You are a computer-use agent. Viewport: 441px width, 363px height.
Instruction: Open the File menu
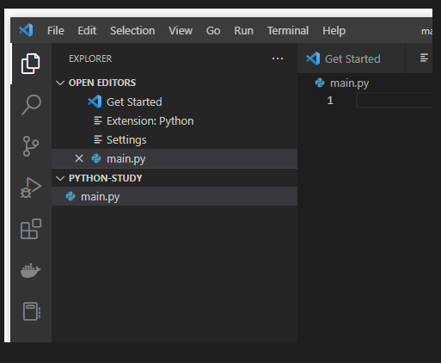[56, 30]
